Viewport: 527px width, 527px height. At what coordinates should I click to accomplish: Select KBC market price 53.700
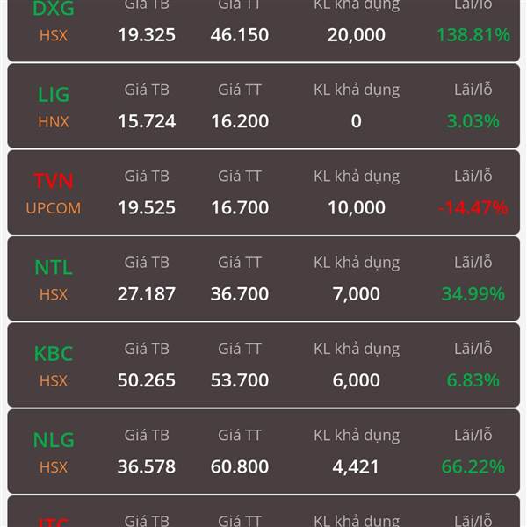[240, 380]
